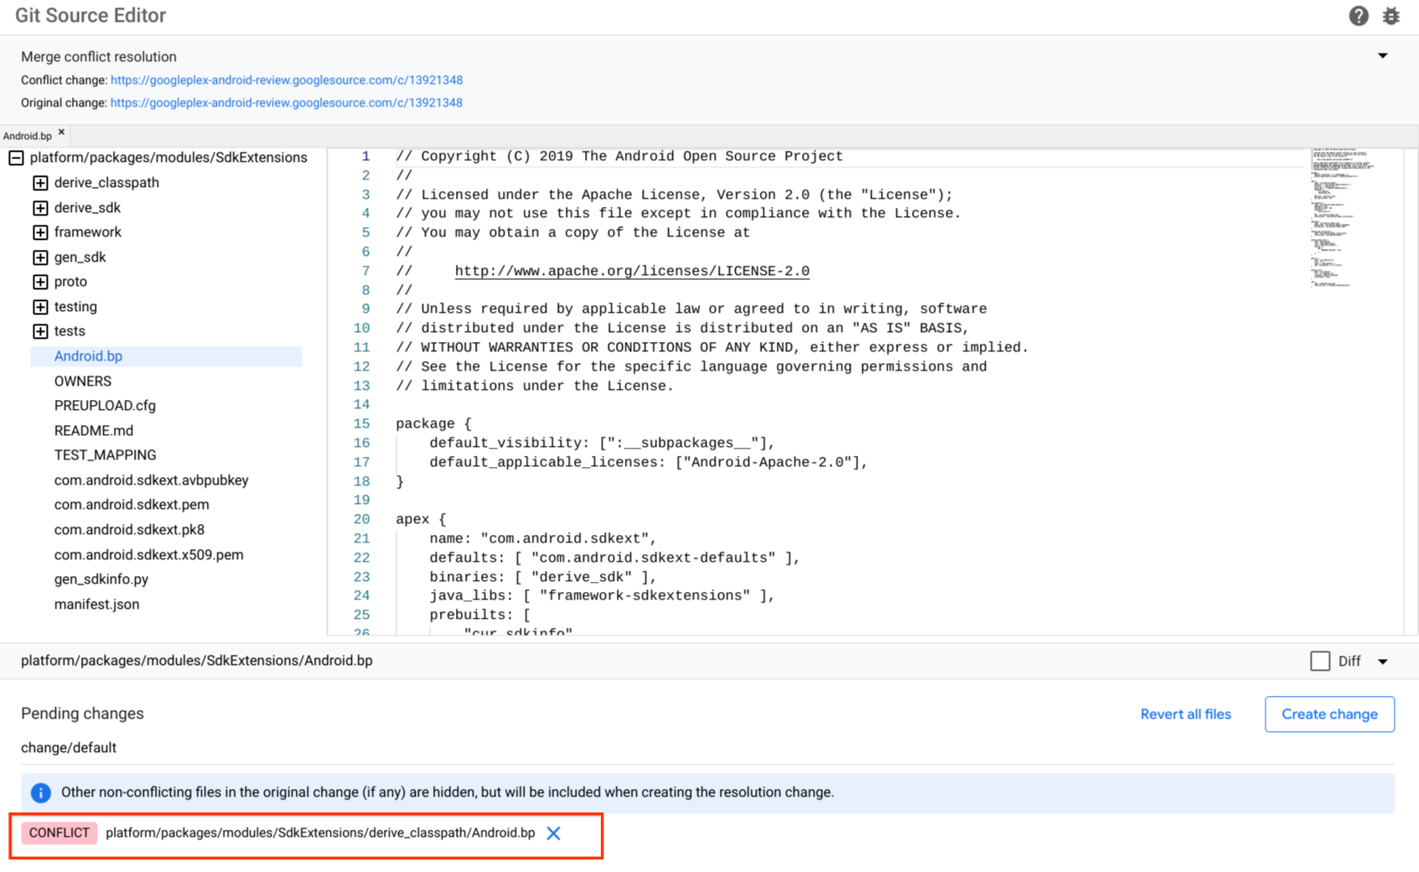
Task: Select the README.md file
Action: click(93, 430)
